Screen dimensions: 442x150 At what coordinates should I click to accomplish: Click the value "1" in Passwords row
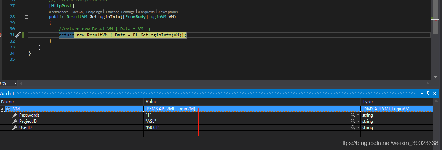click(x=149, y=115)
